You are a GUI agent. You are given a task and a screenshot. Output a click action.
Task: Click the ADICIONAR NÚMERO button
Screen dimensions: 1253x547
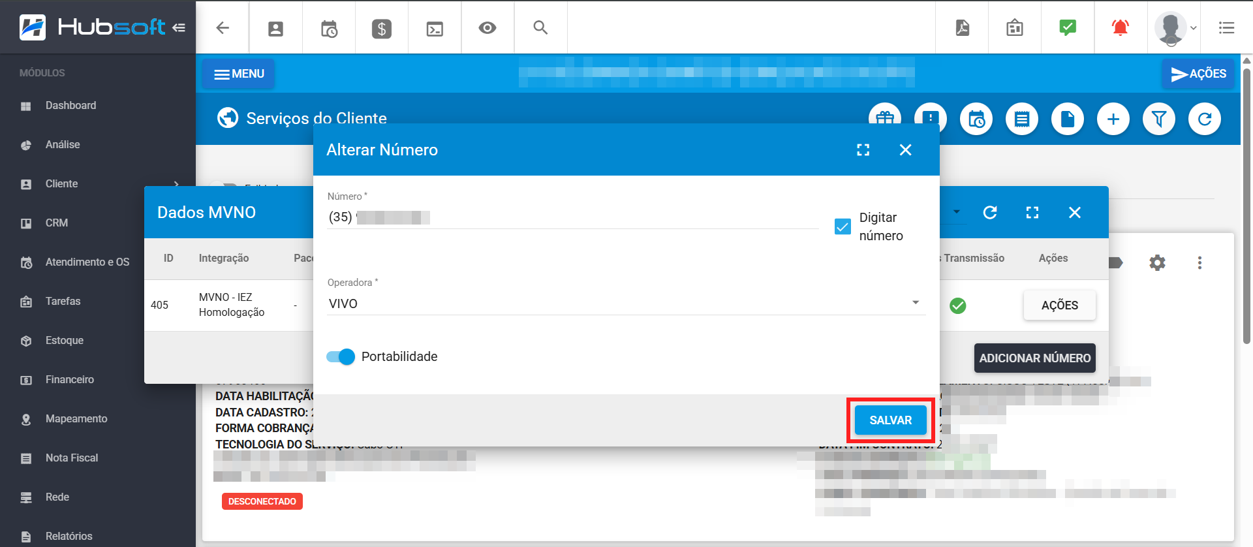1034,358
